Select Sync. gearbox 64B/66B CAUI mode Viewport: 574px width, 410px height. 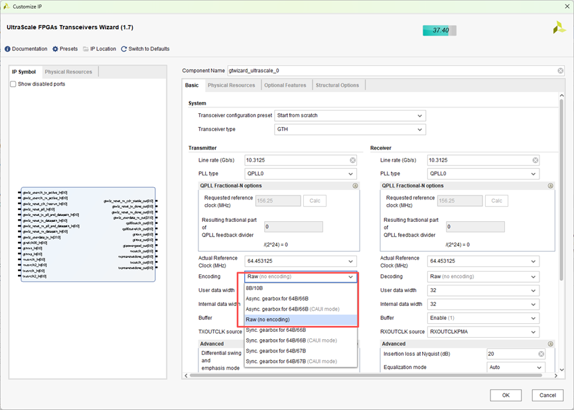301,340
